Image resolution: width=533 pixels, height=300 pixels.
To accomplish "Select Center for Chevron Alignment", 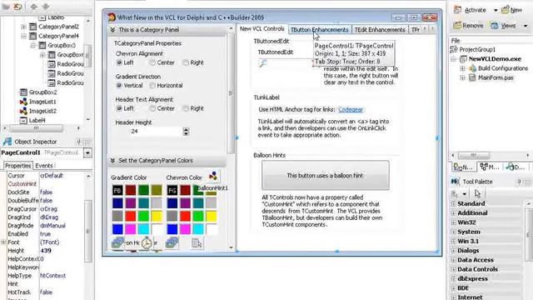I will coord(152,62).
